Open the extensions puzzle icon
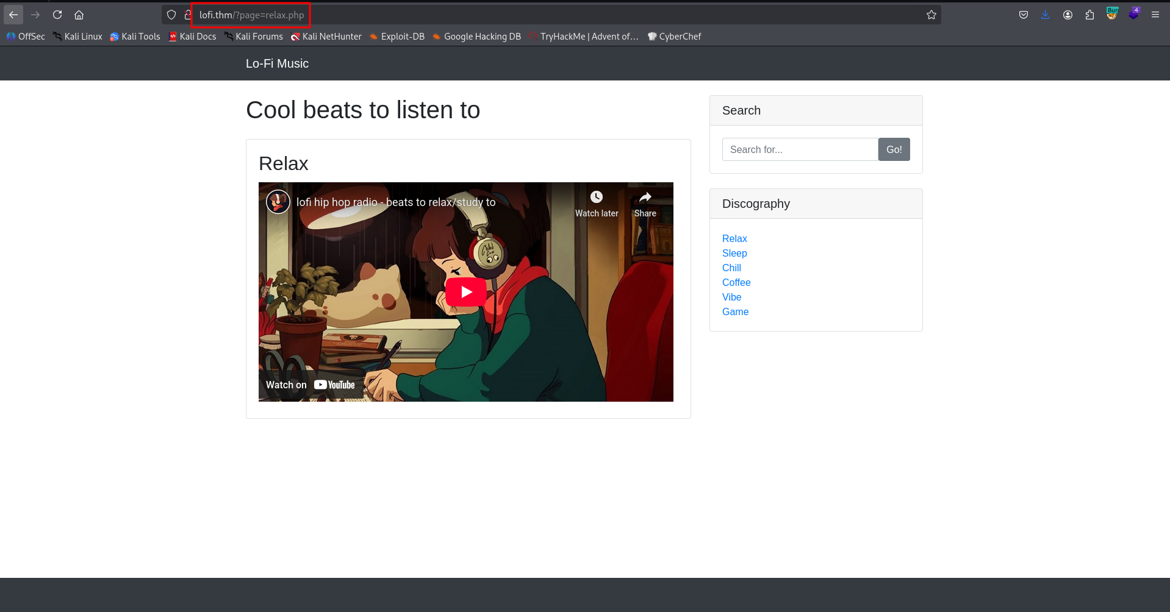 pos(1089,15)
